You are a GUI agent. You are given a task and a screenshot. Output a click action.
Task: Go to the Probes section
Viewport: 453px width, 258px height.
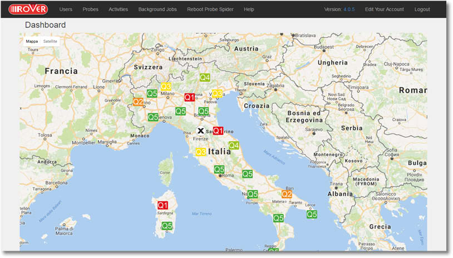coord(90,9)
